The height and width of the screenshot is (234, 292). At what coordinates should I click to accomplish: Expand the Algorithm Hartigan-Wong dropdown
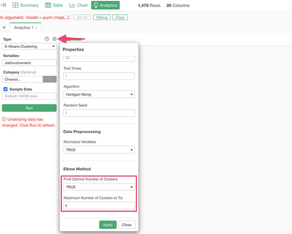pos(99,94)
